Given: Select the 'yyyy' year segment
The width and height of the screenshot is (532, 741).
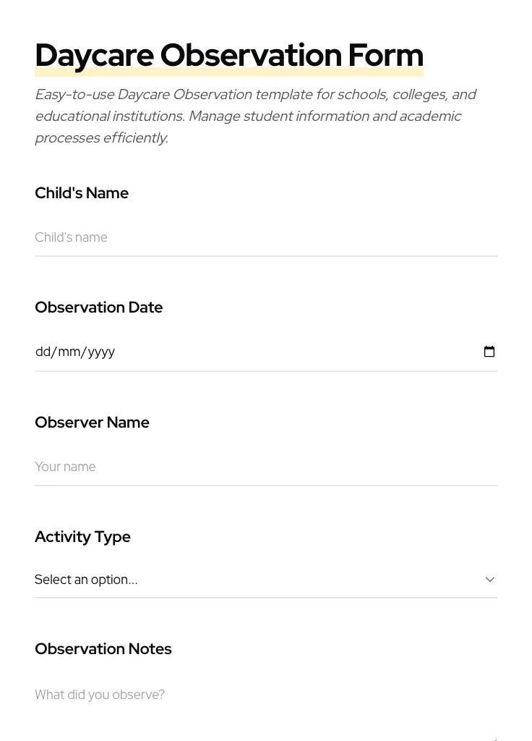Looking at the screenshot, I should click(x=101, y=352).
